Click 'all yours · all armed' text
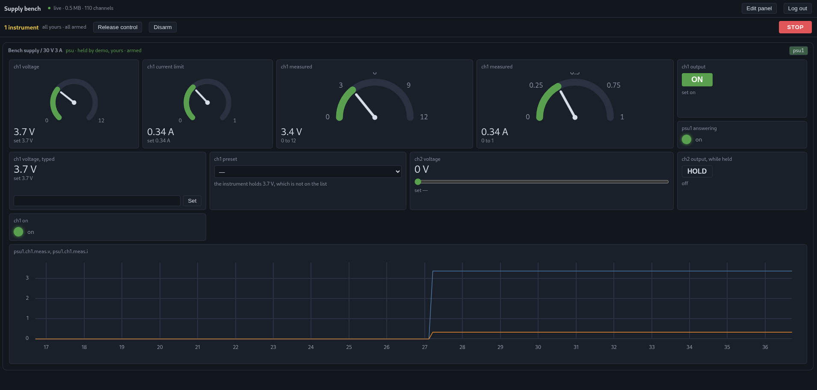The image size is (817, 390). [64, 27]
